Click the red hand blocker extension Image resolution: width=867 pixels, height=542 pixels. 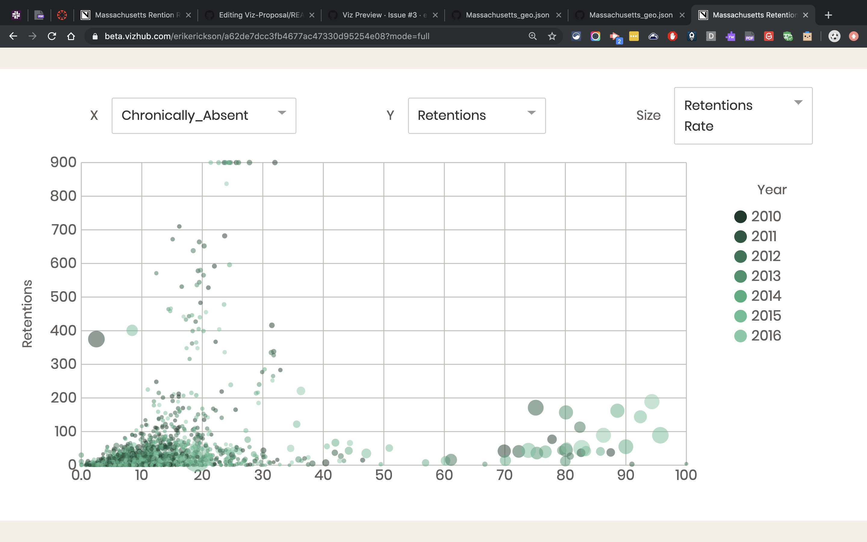[673, 36]
